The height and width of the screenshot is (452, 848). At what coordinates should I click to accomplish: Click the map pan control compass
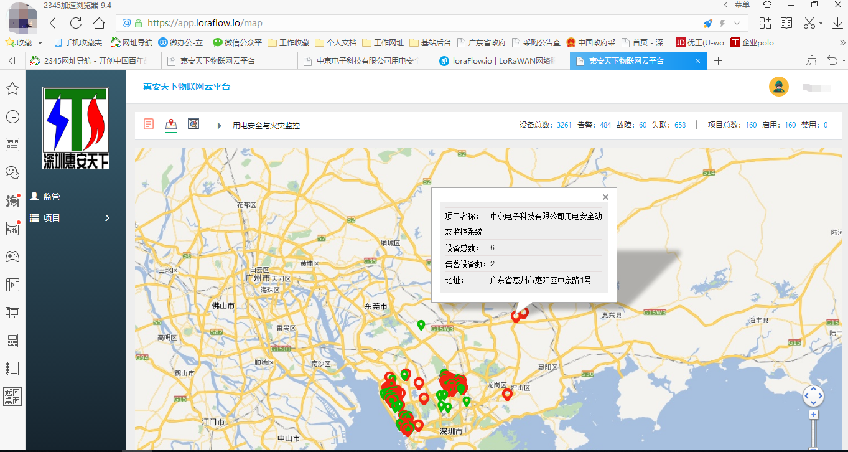click(813, 395)
